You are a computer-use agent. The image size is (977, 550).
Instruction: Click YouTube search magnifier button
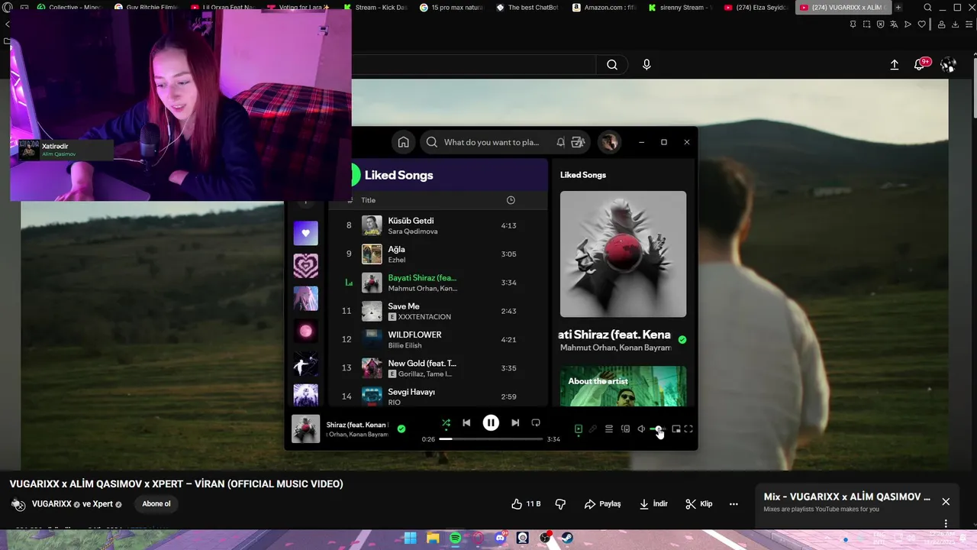(x=612, y=65)
